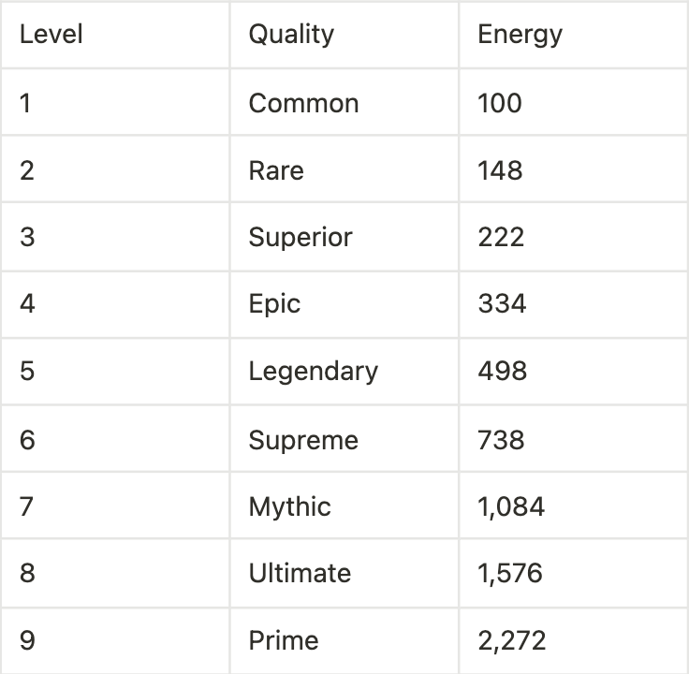Select the energy value 2,272
Viewport: 689px width, 674px height.
pos(512,641)
